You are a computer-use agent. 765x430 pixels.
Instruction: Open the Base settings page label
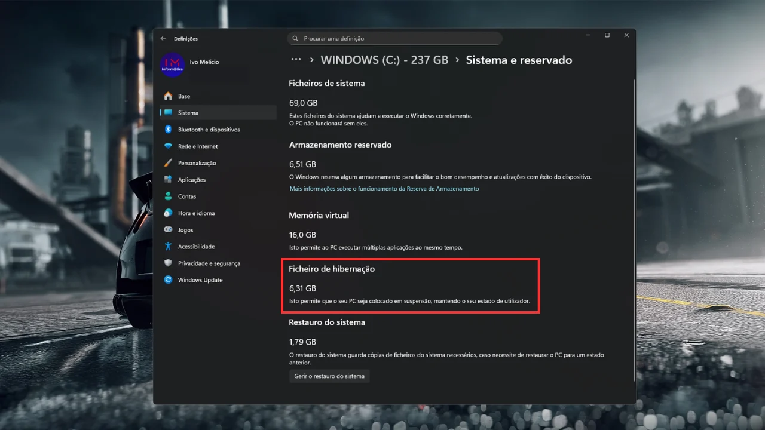coord(184,96)
